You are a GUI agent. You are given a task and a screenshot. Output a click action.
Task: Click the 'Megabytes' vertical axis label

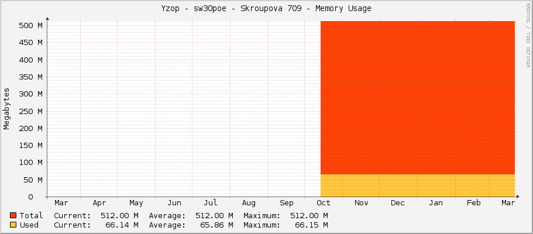pos(6,108)
